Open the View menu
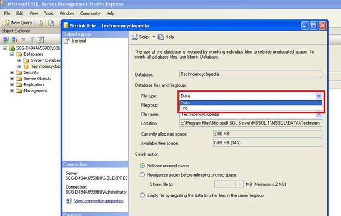 33,13
